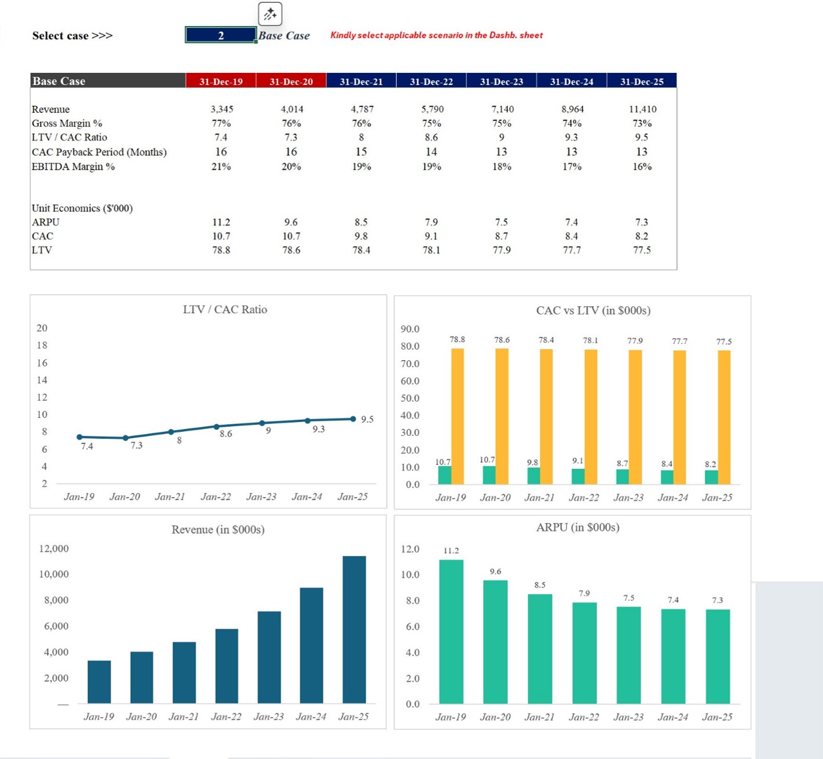823x759 pixels.
Task: Click the 9.5 endpoint on the line chart
Action: [353, 419]
